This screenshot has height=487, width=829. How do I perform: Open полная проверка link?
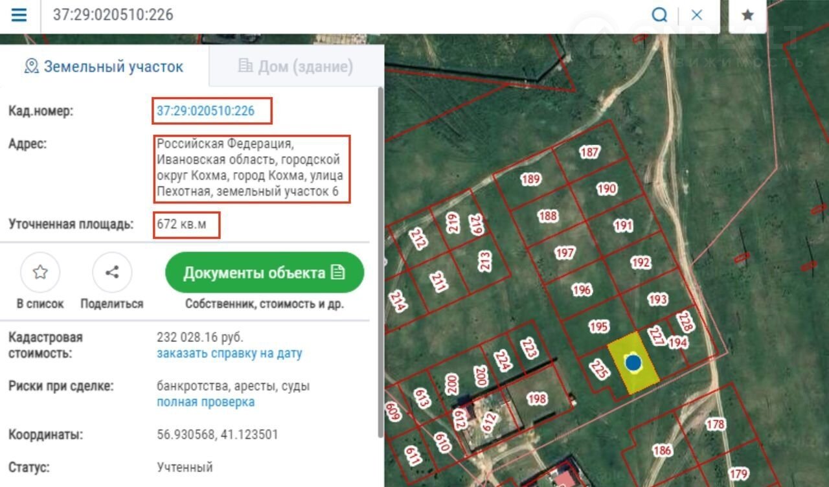coord(205,402)
